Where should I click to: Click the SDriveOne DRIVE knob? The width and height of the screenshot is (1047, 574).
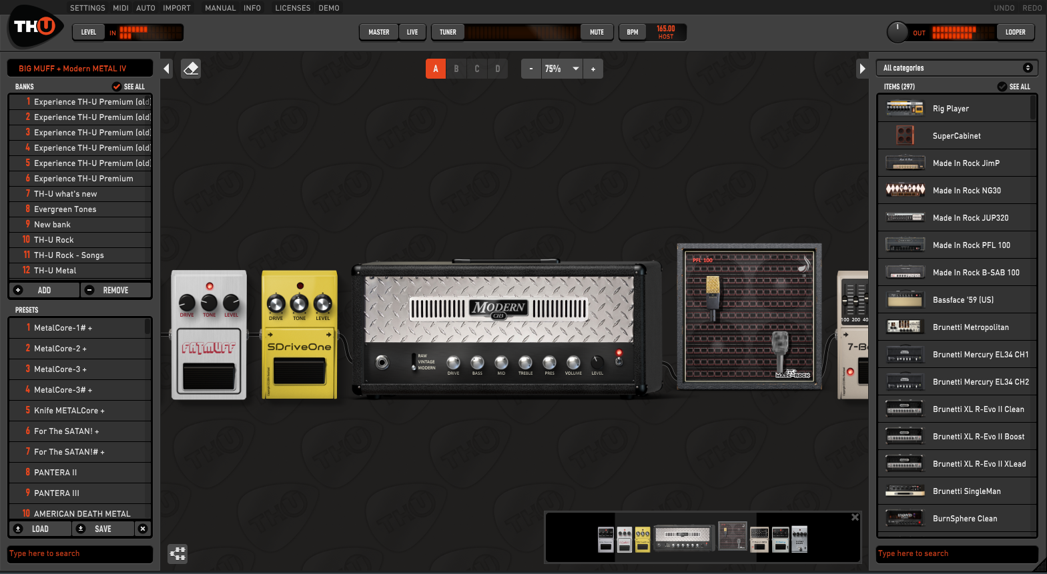click(x=276, y=304)
